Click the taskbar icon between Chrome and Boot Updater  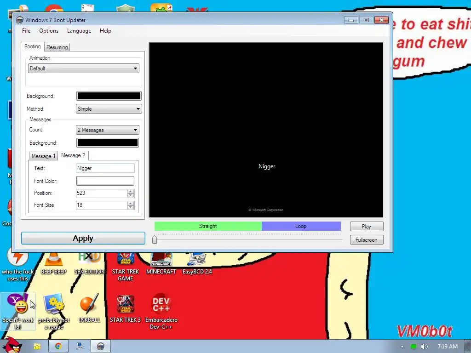[79, 347]
